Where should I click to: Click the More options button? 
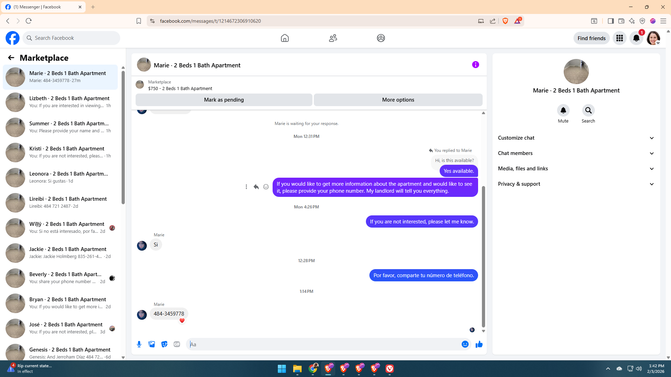(x=398, y=100)
